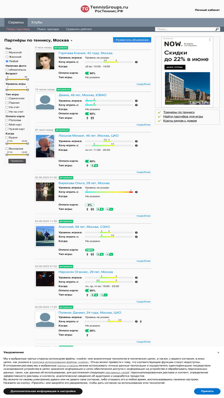
Task: Click the TennisGroups.ru TG logo
Action: pyautogui.click(x=85, y=9)
